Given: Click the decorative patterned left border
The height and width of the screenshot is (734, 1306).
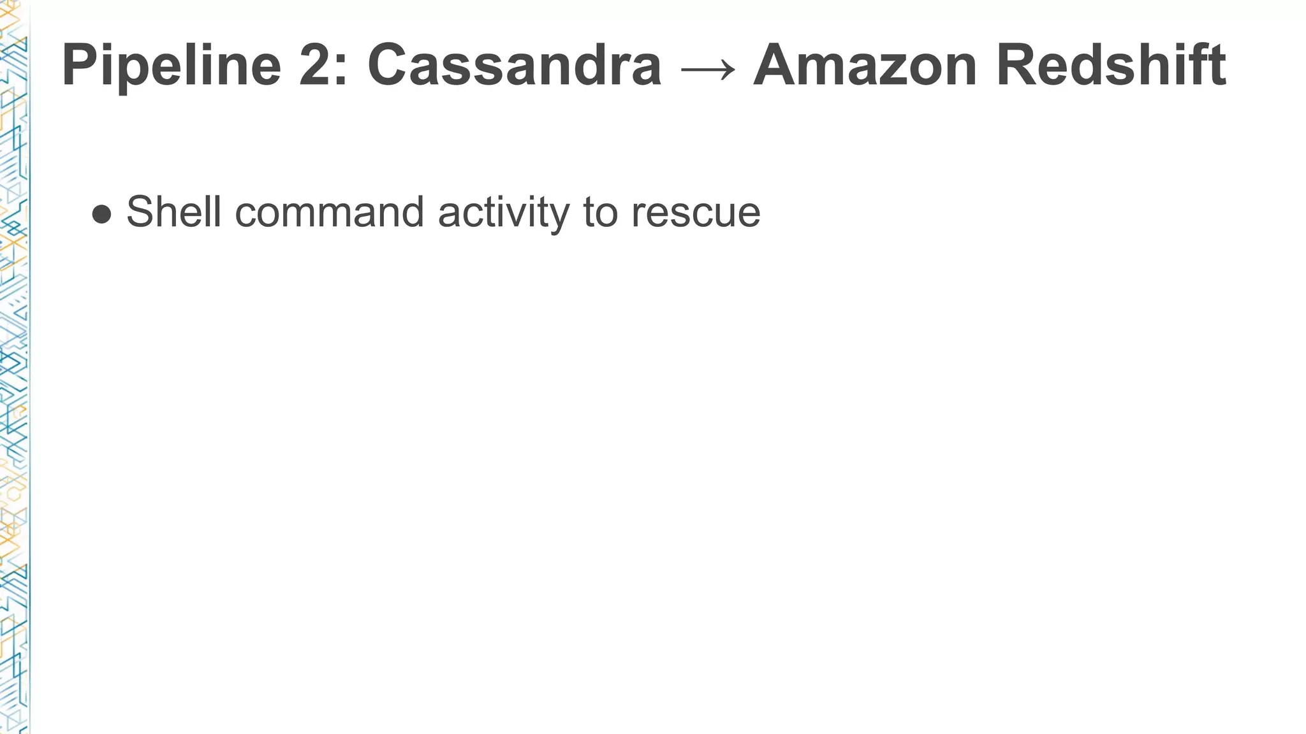Looking at the screenshot, I should coord(14,367).
